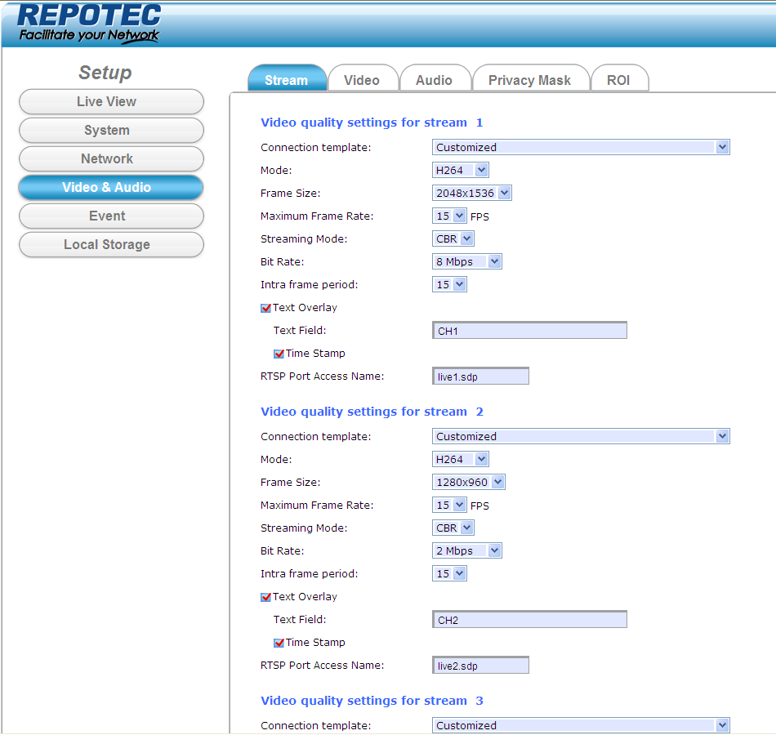
Task: Disable Time Stamp checkbox for stream 2
Action: click(279, 643)
